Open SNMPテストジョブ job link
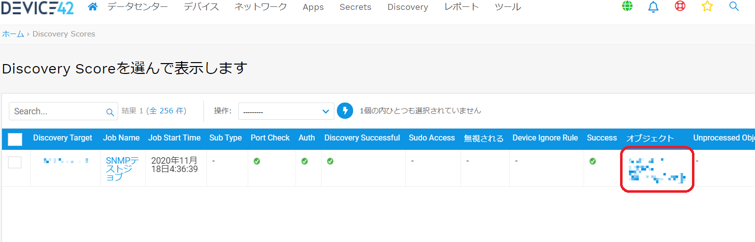755x242 pixels. pos(122,169)
